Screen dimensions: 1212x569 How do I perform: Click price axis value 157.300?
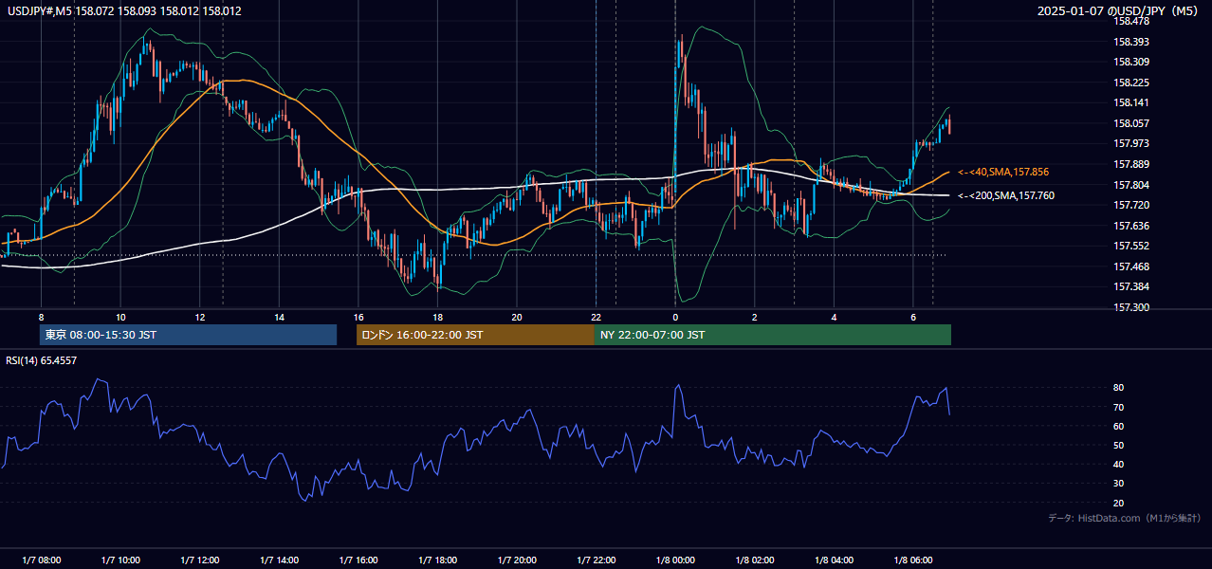1130,307
